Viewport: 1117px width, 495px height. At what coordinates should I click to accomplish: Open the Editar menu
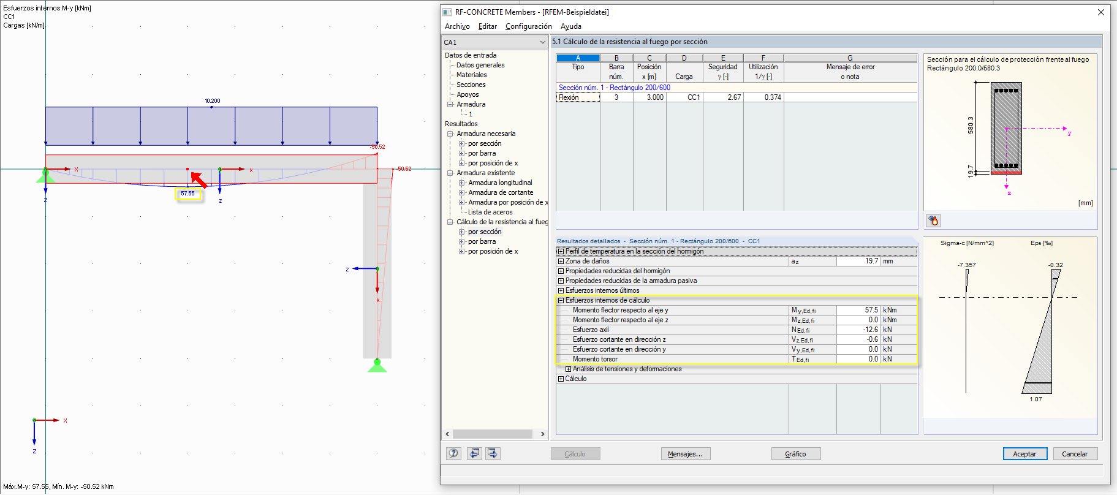pyautogui.click(x=488, y=26)
